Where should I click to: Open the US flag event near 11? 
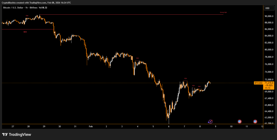255,122
